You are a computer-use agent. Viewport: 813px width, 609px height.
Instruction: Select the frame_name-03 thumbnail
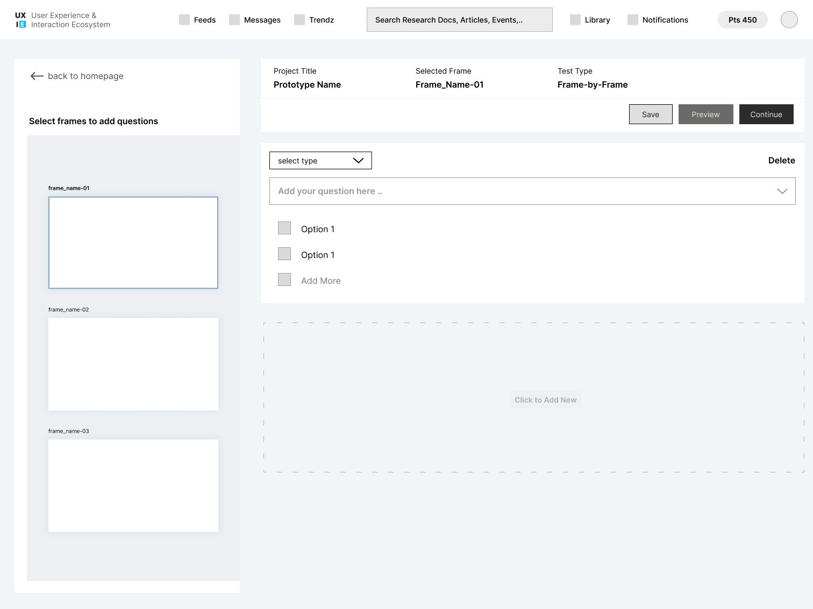tap(133, 486)
